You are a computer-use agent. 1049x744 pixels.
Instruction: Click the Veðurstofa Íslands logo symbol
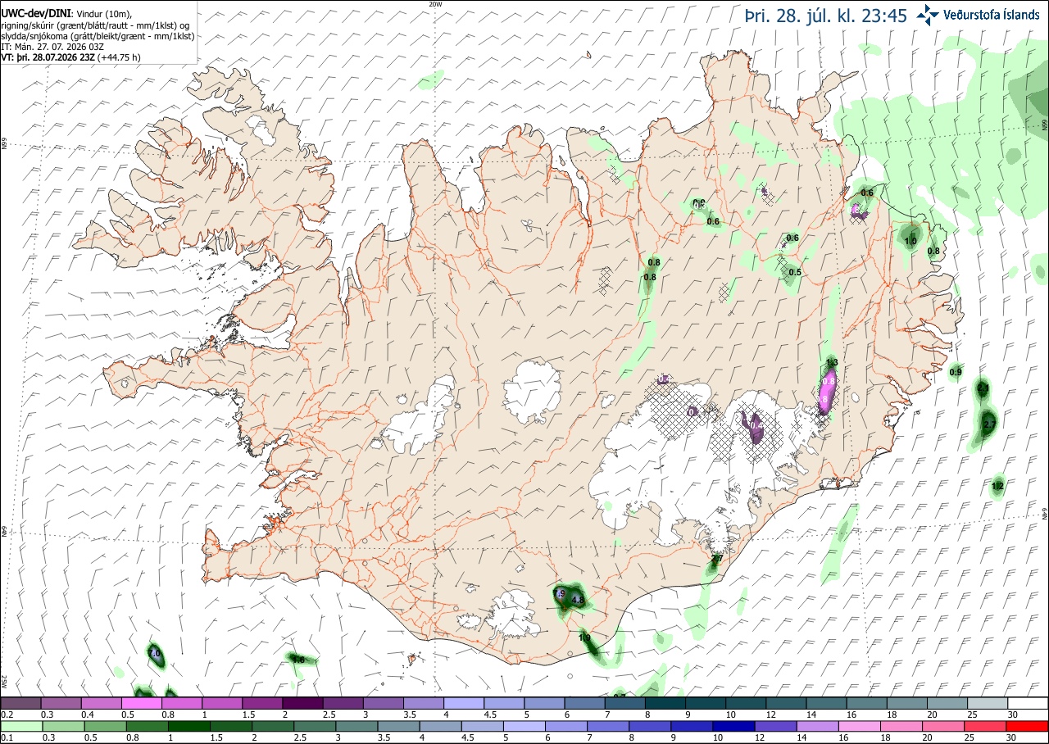[928, 13]
